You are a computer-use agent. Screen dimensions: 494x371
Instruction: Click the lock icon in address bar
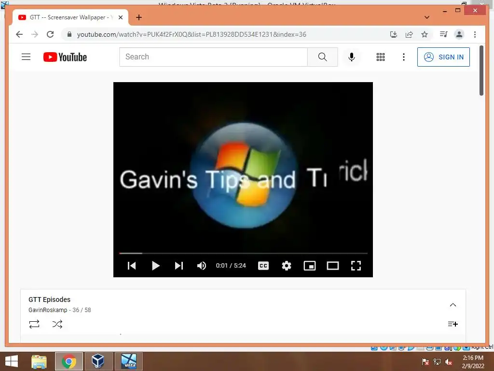tap(69, 34)
